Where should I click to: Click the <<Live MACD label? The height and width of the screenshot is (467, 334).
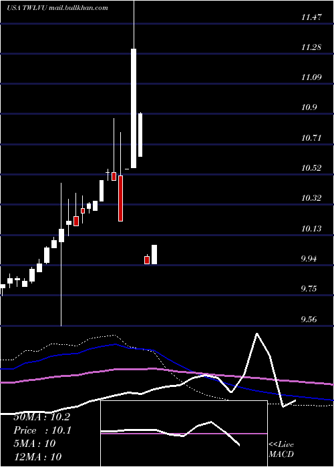[281, 450]
